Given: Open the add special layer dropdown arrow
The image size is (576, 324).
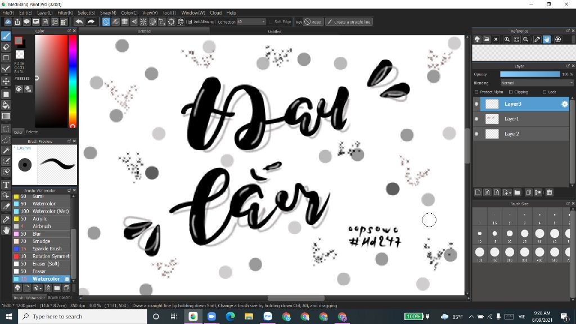Looking at the screenshot, I should click(x=510, y=192).
